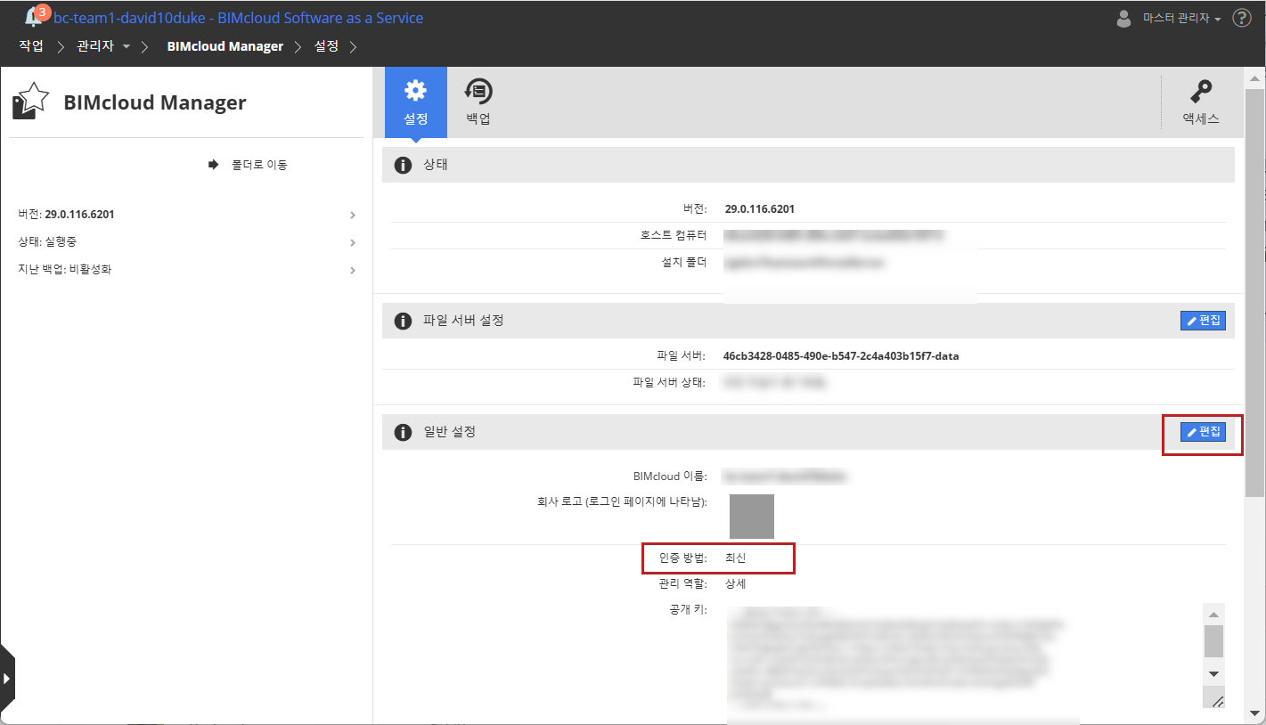Click the info icon beside 일반 설정
The width and height of the screenshot is (1266, 725).
click(403, 432)
